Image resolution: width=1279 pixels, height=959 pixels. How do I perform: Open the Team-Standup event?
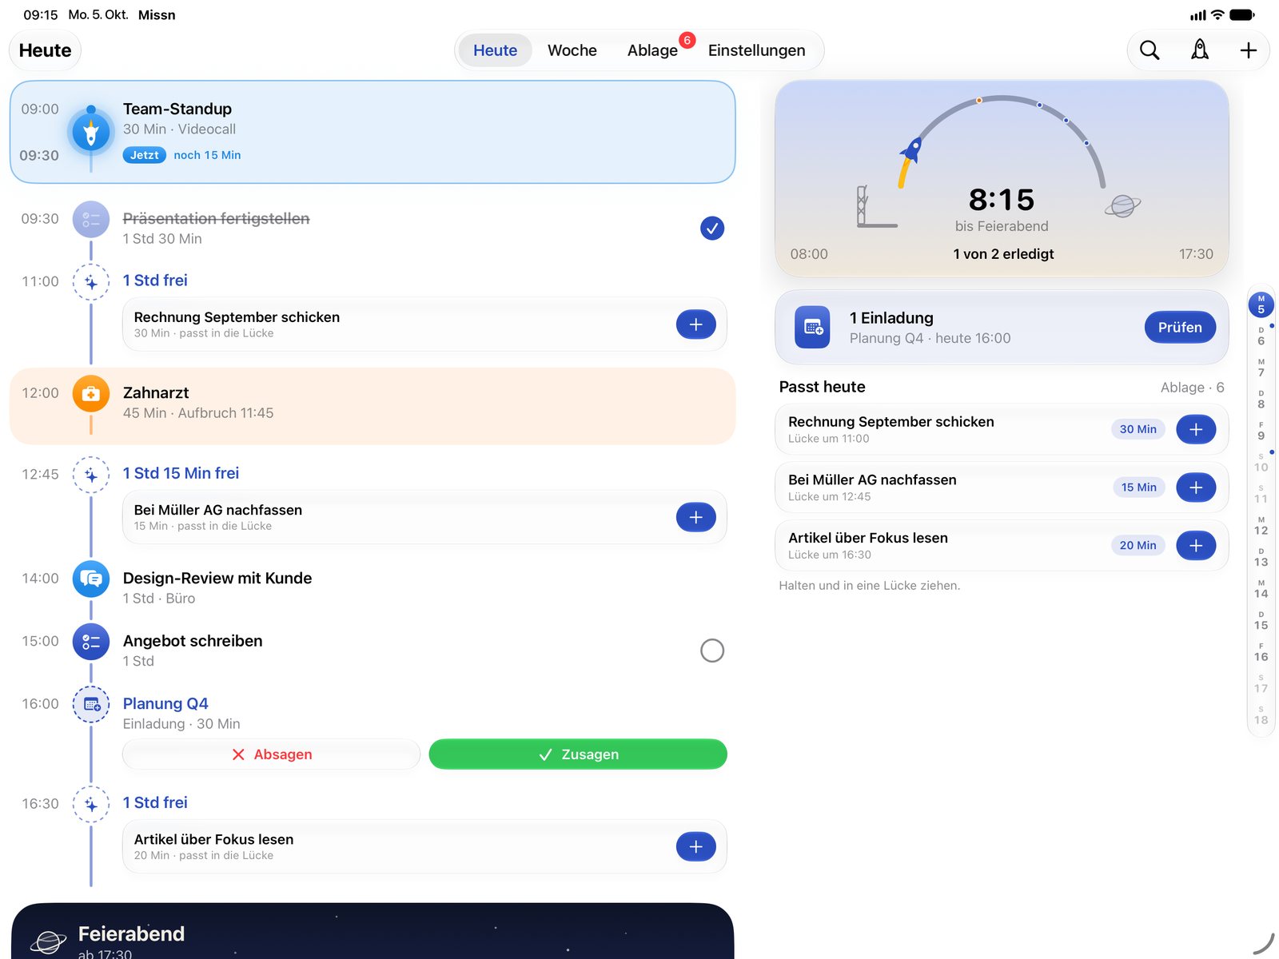[373, 132]
